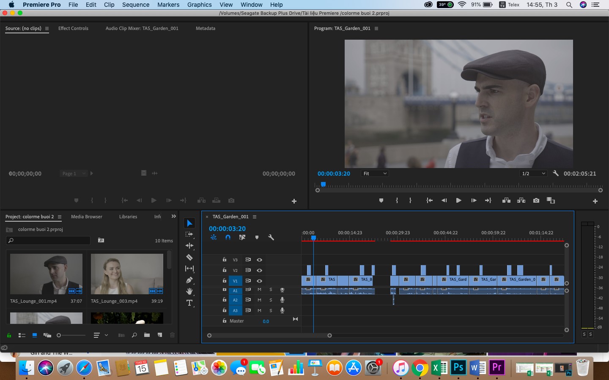609x380 pixels.
Task: Select the Selection tool arrow
Action: point(189,223)
